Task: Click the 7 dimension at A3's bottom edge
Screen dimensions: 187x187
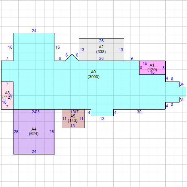Action: (x=7, y=107)
